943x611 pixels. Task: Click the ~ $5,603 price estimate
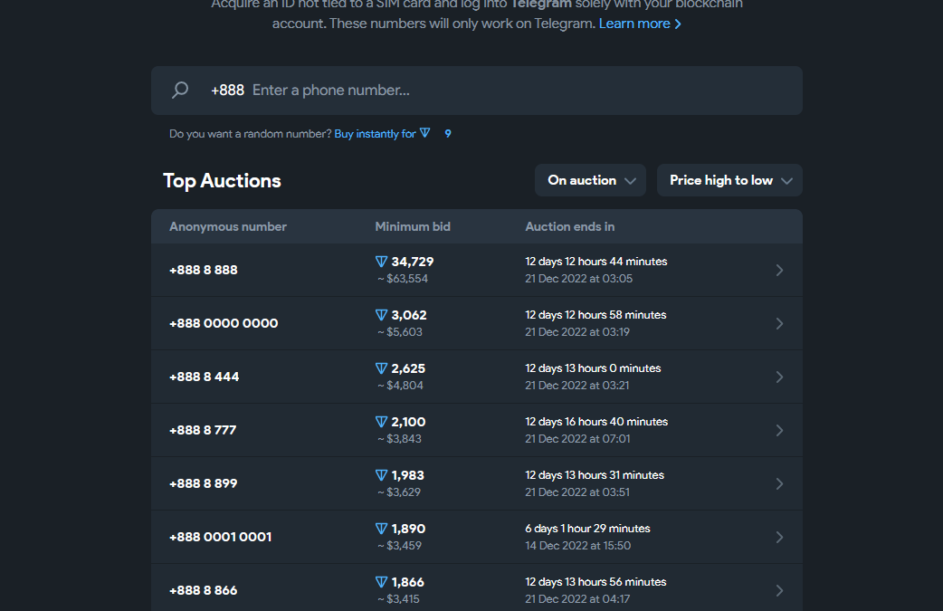(400, 332)
